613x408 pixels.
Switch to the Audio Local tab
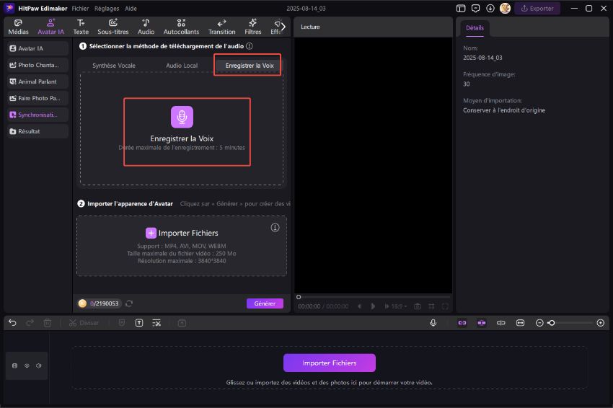click(x=182, y=66)
